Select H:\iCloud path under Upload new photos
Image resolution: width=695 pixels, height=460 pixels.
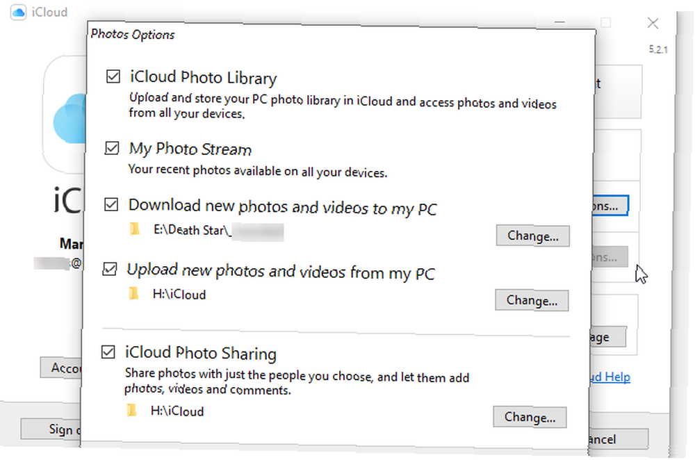(x=179, y=294)
